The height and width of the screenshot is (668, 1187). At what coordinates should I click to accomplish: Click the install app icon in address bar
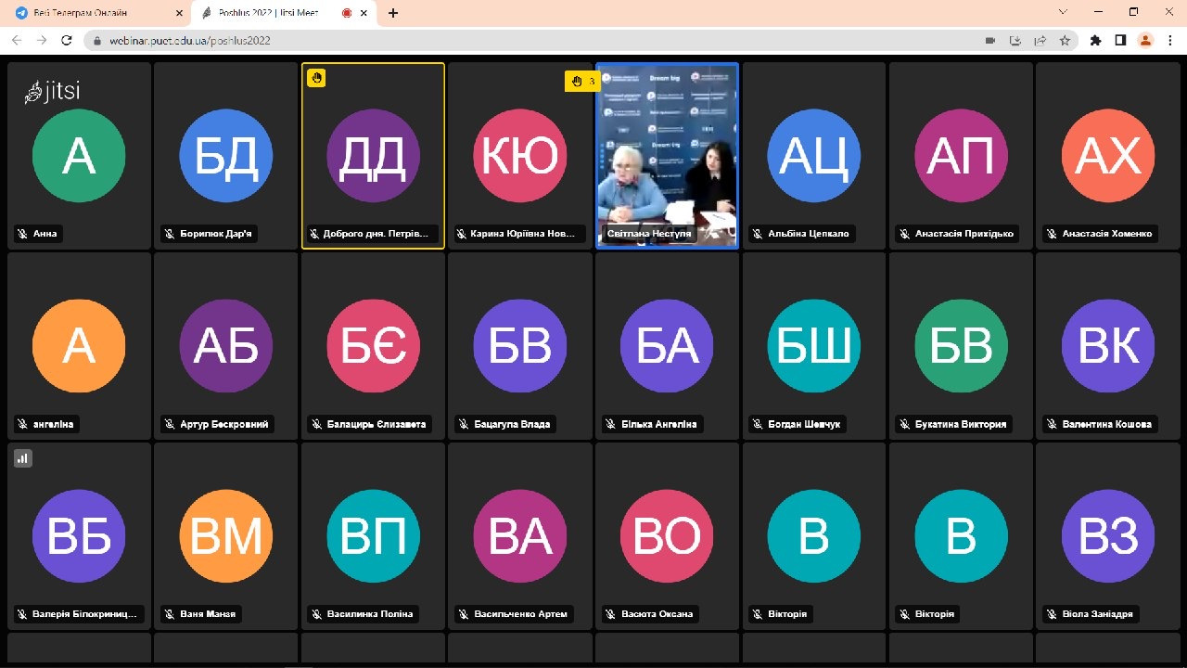[1015, 41]
